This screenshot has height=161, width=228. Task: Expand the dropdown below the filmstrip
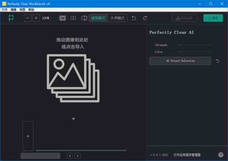tap(40, 156)
